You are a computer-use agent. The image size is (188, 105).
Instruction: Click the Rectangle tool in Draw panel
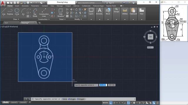pos(28,13)
